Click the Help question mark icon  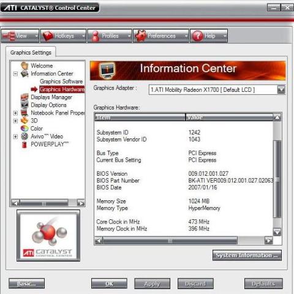click(198, 36)
